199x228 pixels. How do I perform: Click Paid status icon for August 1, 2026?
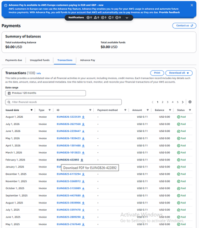[x=178, y=117]
